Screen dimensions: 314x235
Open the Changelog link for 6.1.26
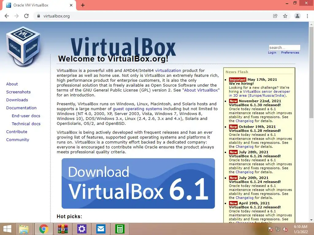pyautogui.click(x=244, y=172)
